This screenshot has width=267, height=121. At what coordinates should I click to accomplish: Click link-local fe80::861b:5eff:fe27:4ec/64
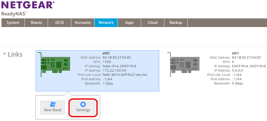click(125, 75)
